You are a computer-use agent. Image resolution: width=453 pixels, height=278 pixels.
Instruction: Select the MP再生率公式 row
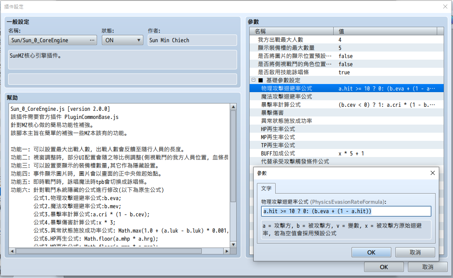click(346, 137)
